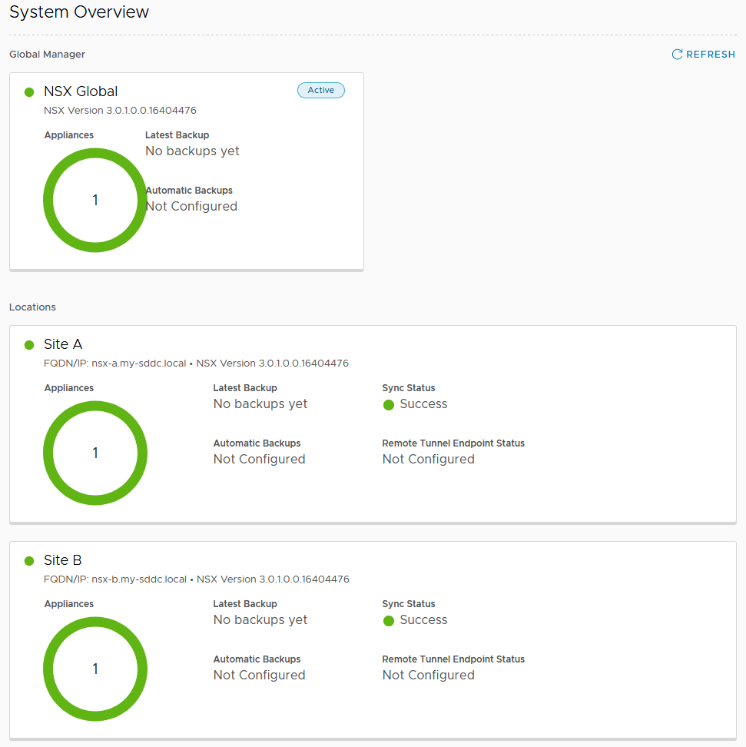Image resolution: width=746 pixels, height=747 pixels.
Task: Click Site A Automatic Backups label
Action: (x=257, y=443)
